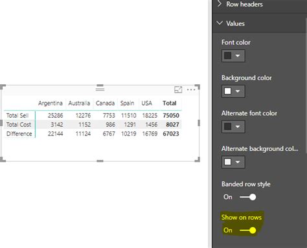
Task: Click cell value 6767
Action: click(109, 134)
